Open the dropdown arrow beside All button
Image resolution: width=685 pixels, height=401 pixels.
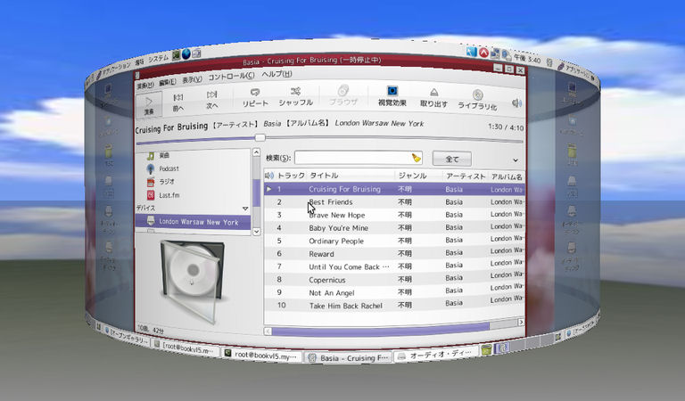pos(516,160)
